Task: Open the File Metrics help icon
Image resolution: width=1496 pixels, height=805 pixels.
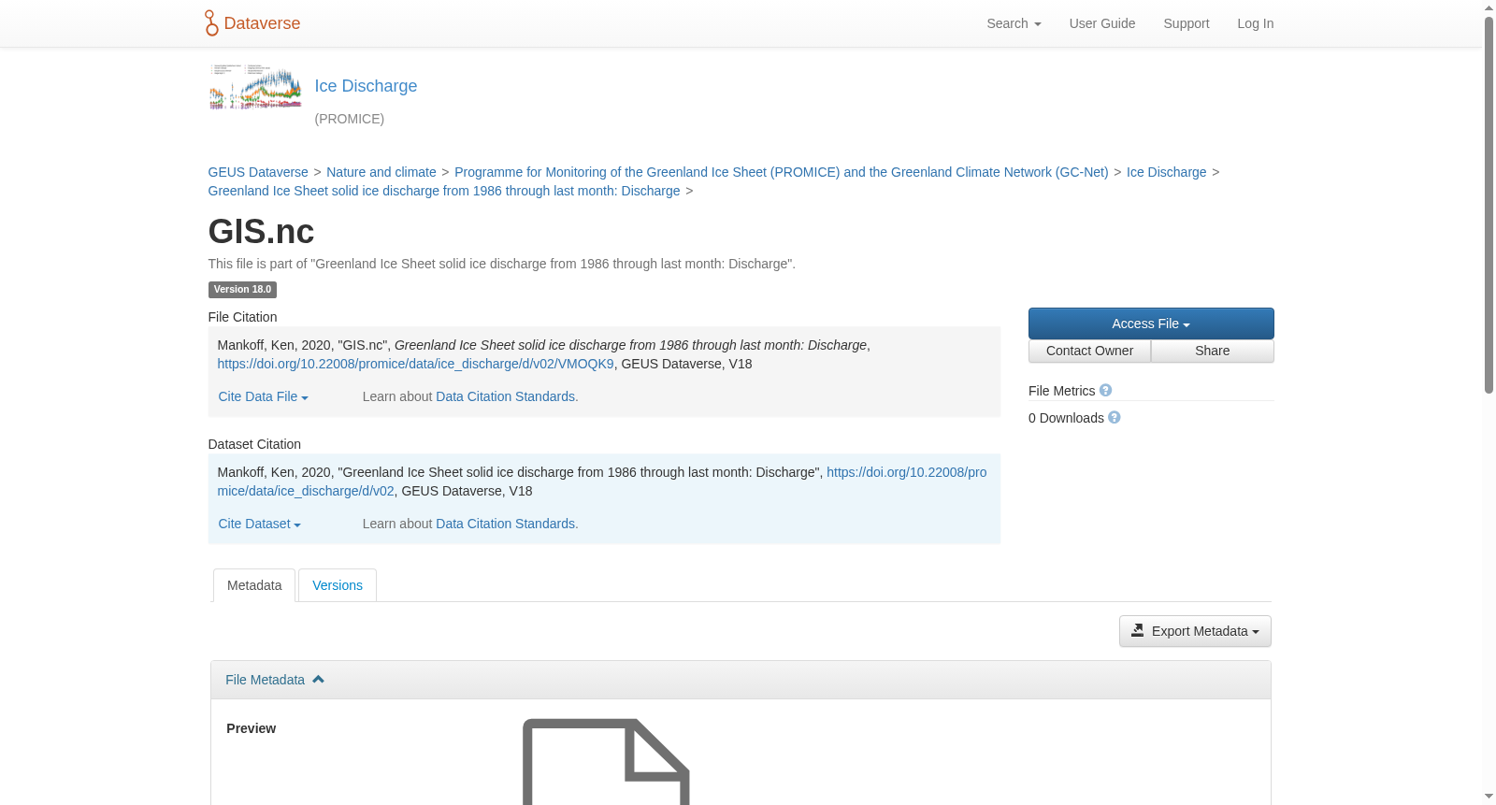Action: click(x=1105, y=391)
